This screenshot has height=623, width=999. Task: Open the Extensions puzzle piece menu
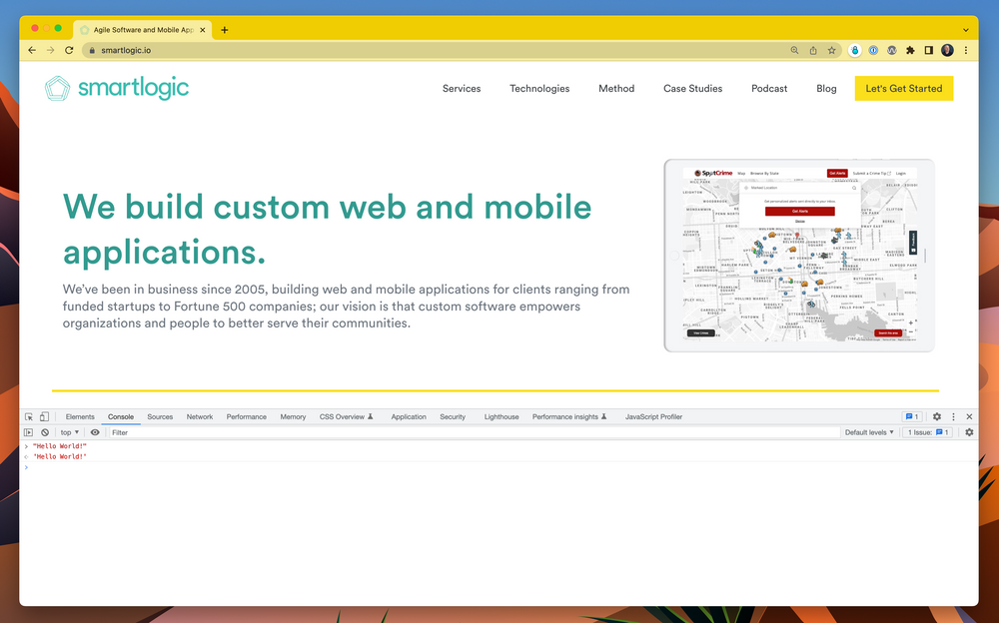click(910, 50)
